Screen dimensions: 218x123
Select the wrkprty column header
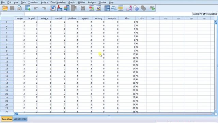point(112,18)
